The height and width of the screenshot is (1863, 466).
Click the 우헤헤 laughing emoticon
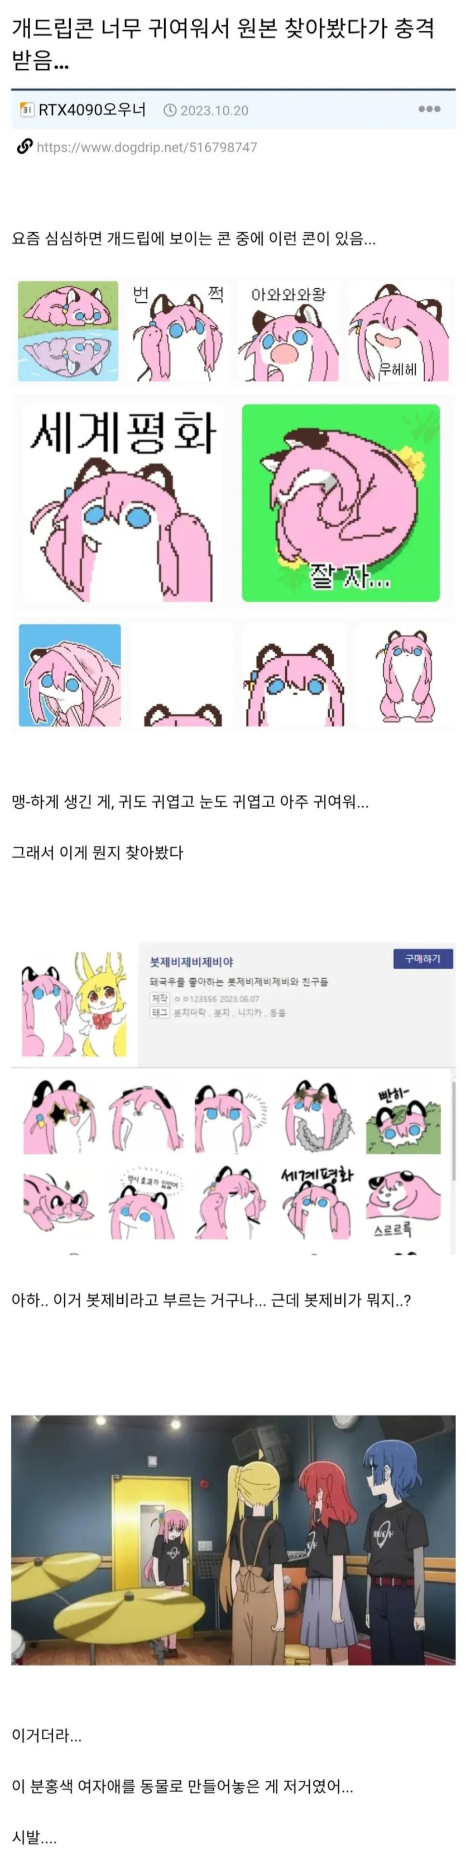pos(398,332)
